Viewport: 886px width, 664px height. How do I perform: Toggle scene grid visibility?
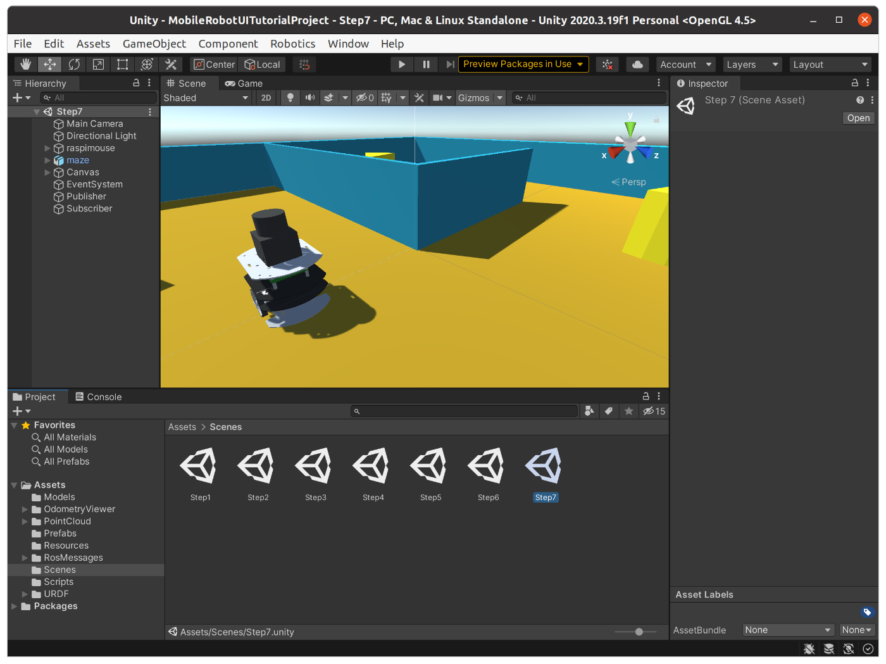tap(386, 98)
